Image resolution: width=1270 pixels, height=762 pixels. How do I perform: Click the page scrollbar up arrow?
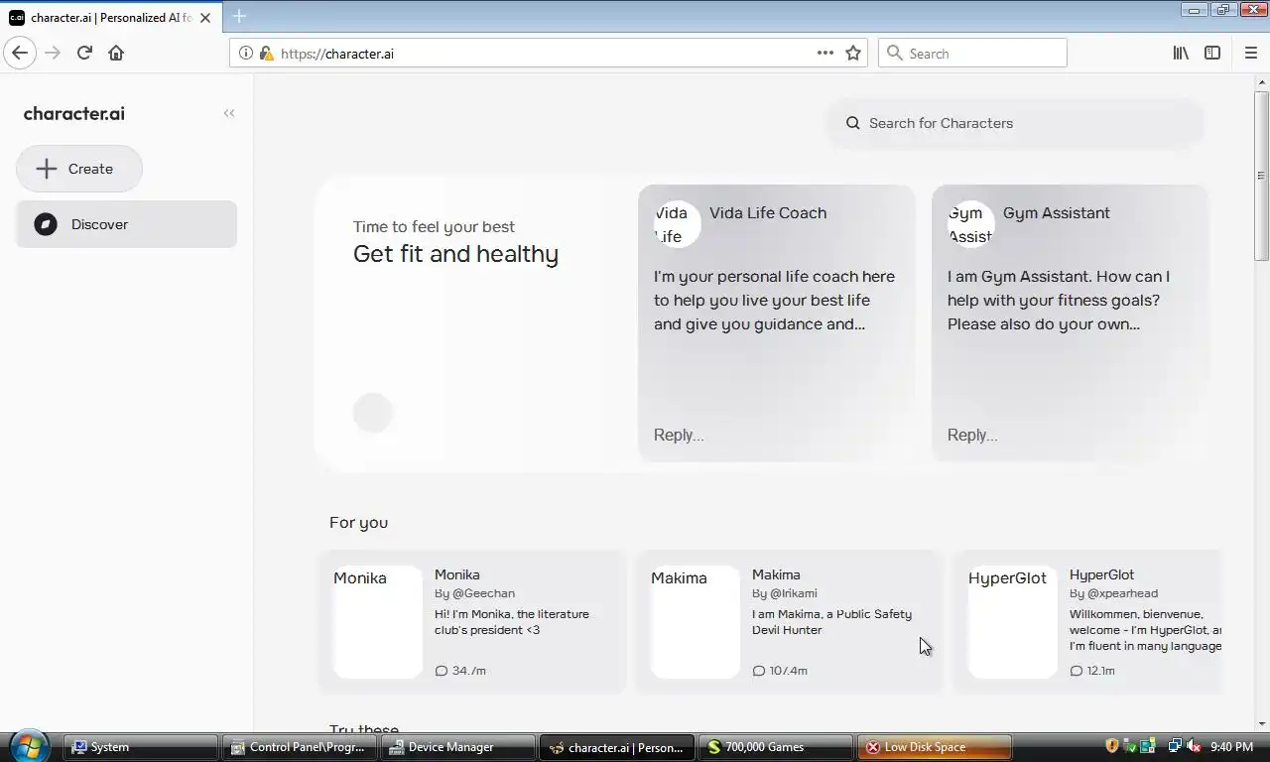click(1261, 81)
